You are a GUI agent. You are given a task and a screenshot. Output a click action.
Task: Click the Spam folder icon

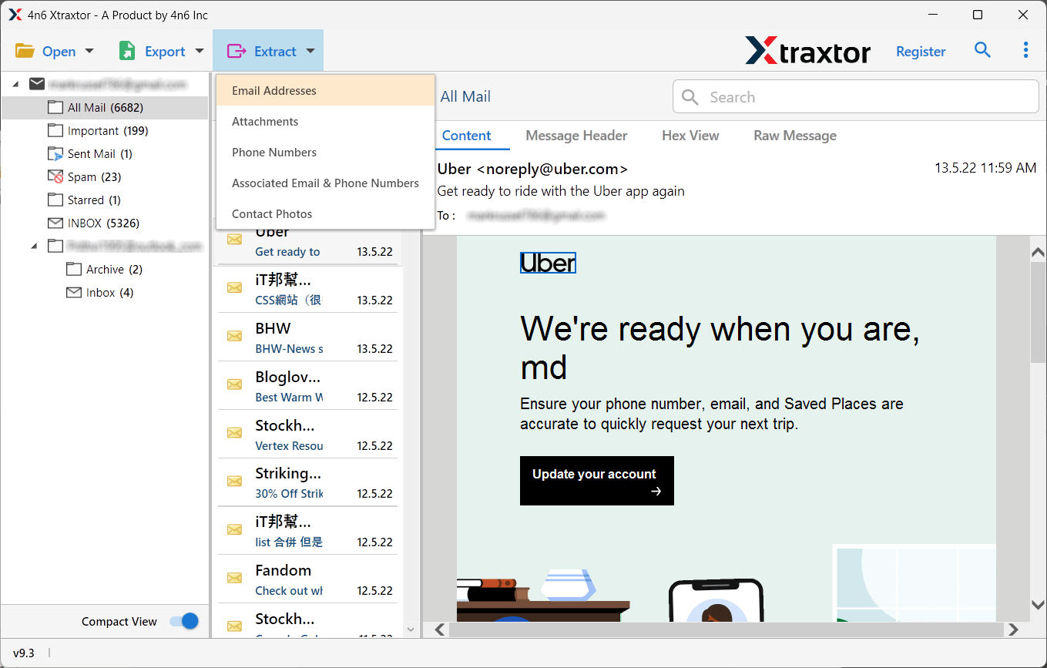pyautogui.click(x=55, y=177)
